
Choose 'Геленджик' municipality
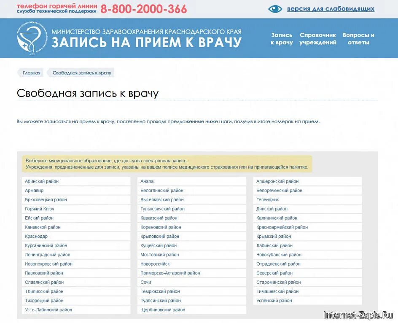[x=308, y=199]
